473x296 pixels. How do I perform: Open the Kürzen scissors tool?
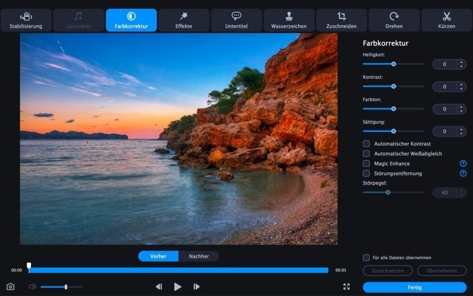point(447,20)
